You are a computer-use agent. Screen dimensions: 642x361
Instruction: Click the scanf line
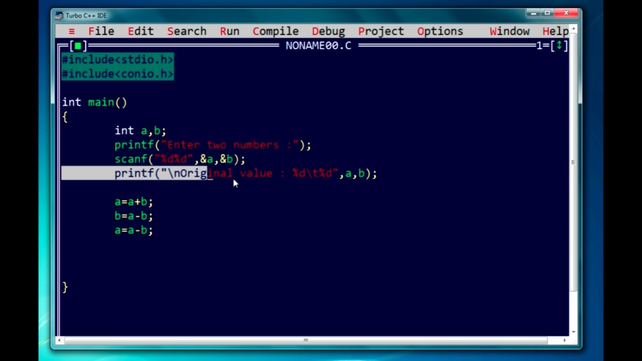click(x=180, y=159)
